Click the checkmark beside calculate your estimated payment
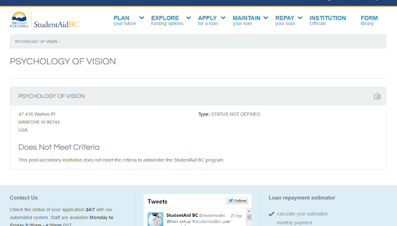 coord(272,214)
